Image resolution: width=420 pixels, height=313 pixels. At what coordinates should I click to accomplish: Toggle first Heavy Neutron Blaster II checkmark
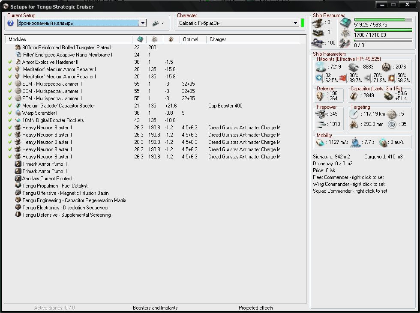point(10,127)
